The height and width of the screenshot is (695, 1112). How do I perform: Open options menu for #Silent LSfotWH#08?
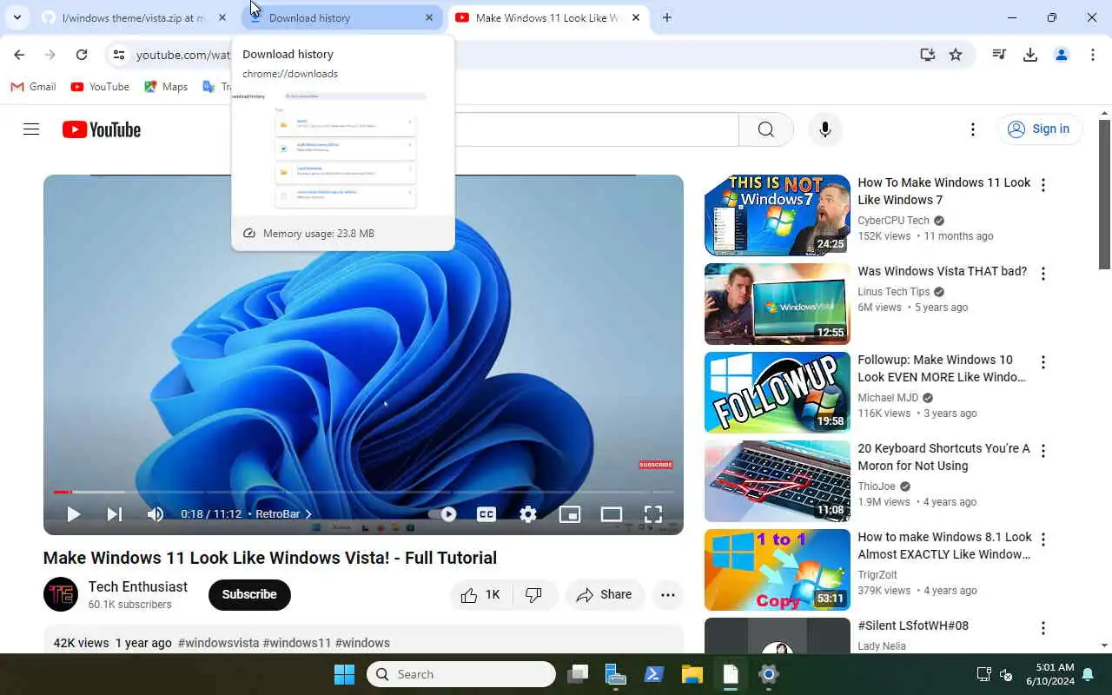[1043, 628]
